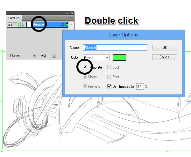The height and width of the screenshot is (157, 191).
Task: Collapse Layers panel with double-arrow icon
Action: [67, 13]
